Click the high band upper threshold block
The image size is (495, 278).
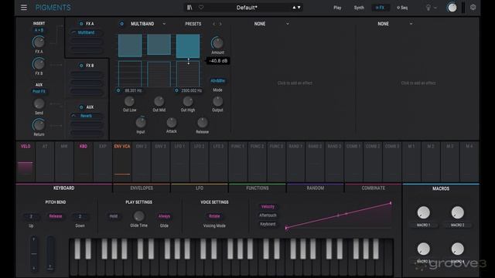(188, 46)
